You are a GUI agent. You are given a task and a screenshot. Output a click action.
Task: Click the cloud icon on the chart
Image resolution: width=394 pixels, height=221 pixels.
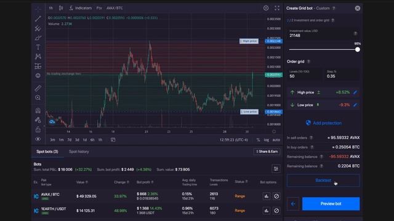[x=52, y=122]
